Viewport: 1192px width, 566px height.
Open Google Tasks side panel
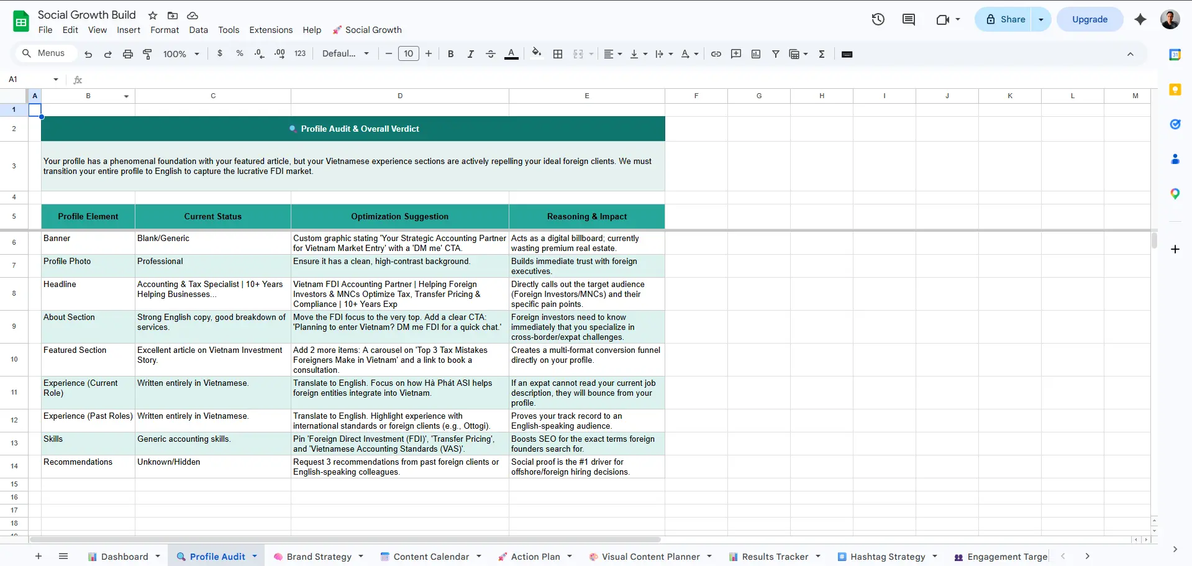click(1175, 124)
